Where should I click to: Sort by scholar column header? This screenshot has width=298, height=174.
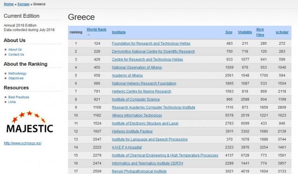tap(282, 32)
